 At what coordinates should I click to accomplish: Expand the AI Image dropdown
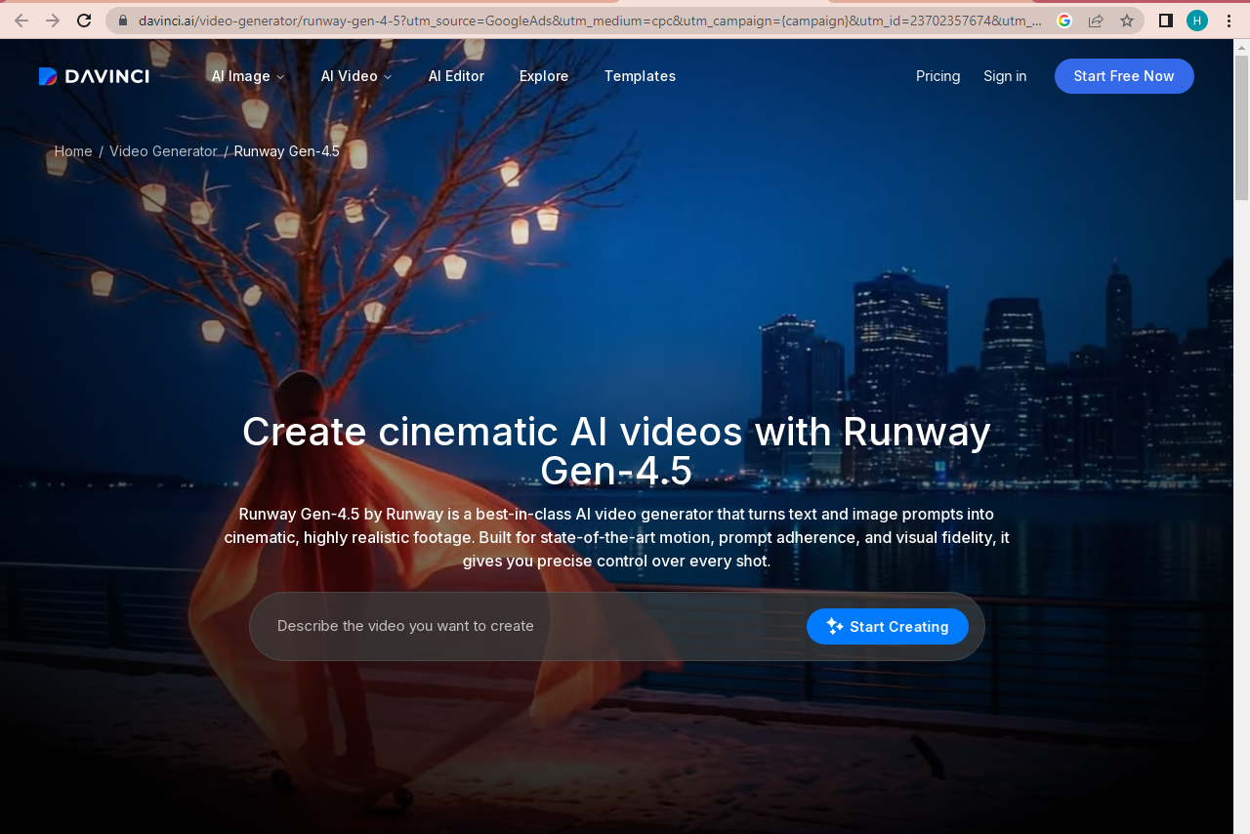point(248,76)
